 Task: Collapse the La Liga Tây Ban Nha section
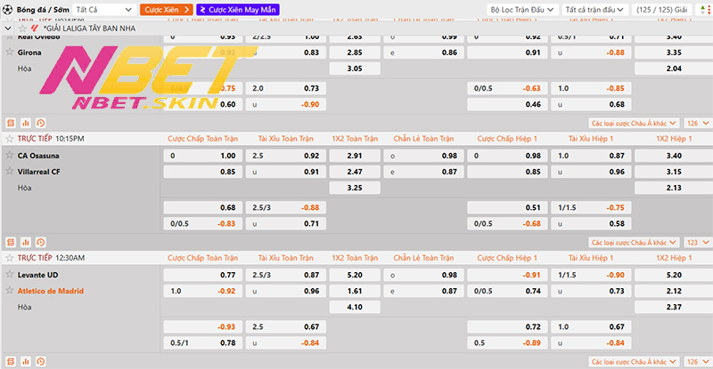tap(9, 28)
